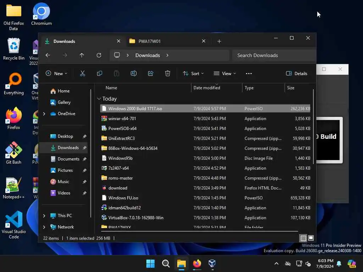This screenshot has height=272, width=363.
Task: Select the Everything desktop shortcut
Action: [14, 84]
